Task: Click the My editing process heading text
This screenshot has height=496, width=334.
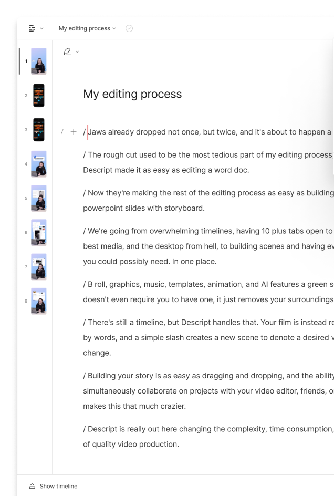Action: (132, 94)
